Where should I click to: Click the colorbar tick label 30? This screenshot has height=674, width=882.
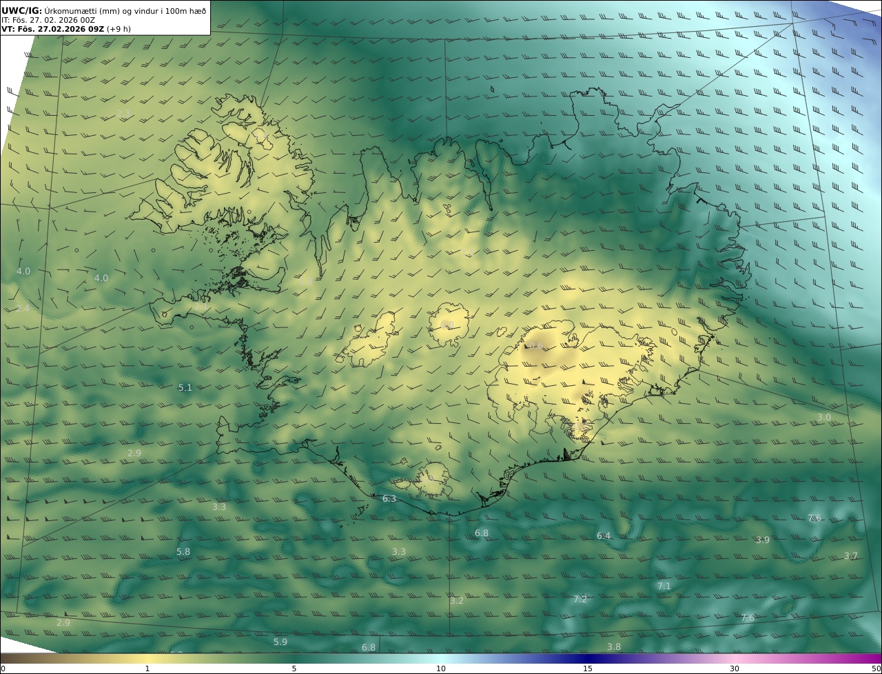point(735,668)
